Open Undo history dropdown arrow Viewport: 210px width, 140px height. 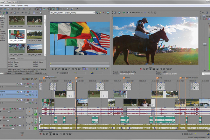coord(27,9)
